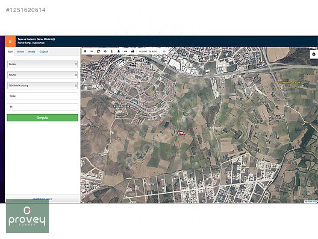Click the green Sorgula button
Screen dimensions: 318x239
[42, 118]
